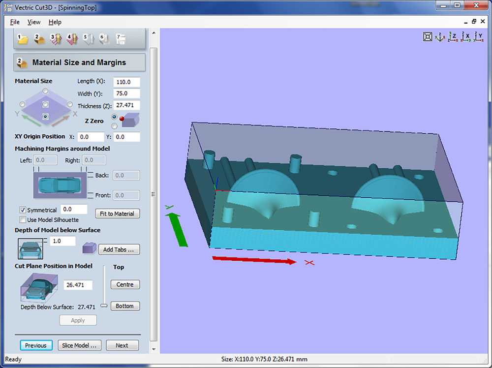Toggle the Symmetrical checkbox
Viewport: 492px width, 368px height.
23,210
